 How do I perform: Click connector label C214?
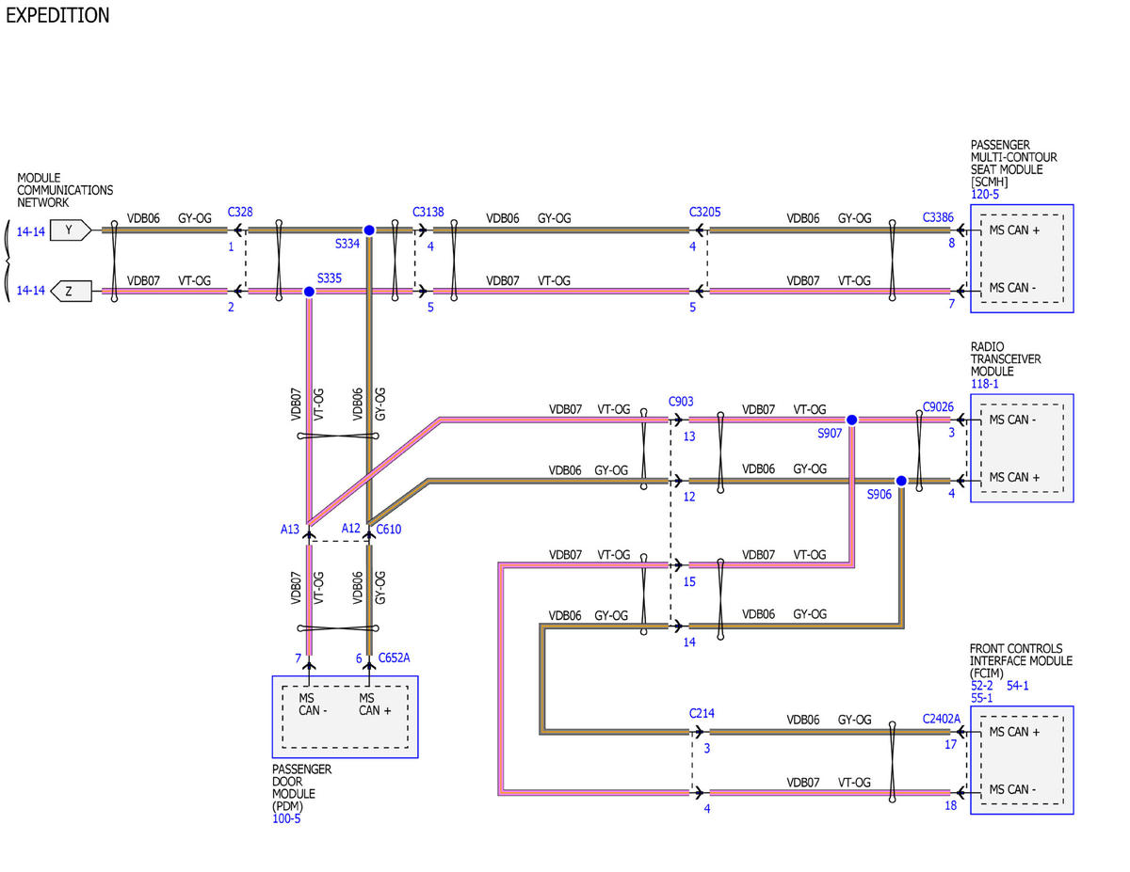point(702,714)
